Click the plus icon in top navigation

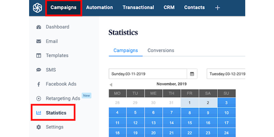217,8
